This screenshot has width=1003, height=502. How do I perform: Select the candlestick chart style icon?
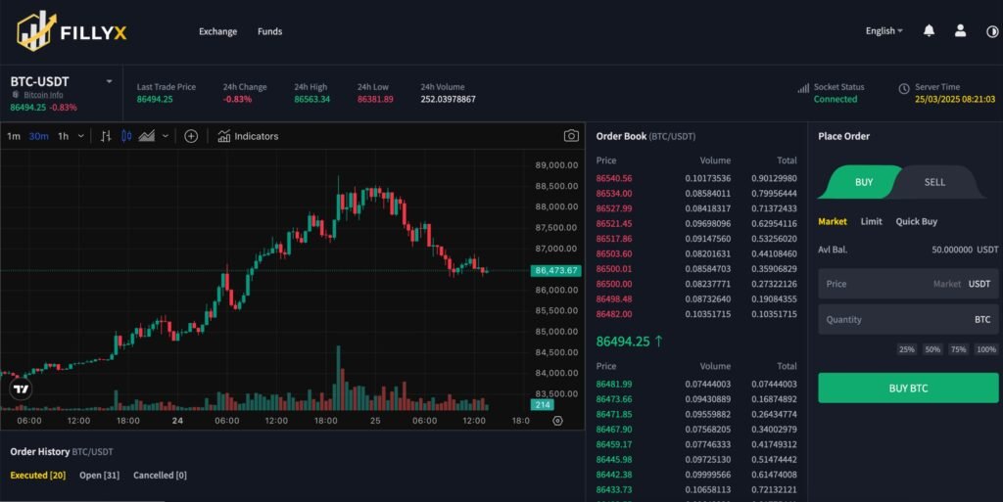click(125, 136)
